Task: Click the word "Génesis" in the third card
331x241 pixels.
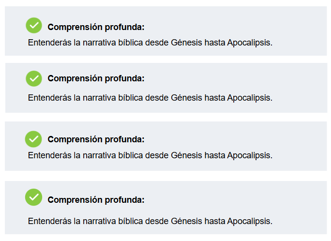Action: pyautogui.click(x=187, y=155)
